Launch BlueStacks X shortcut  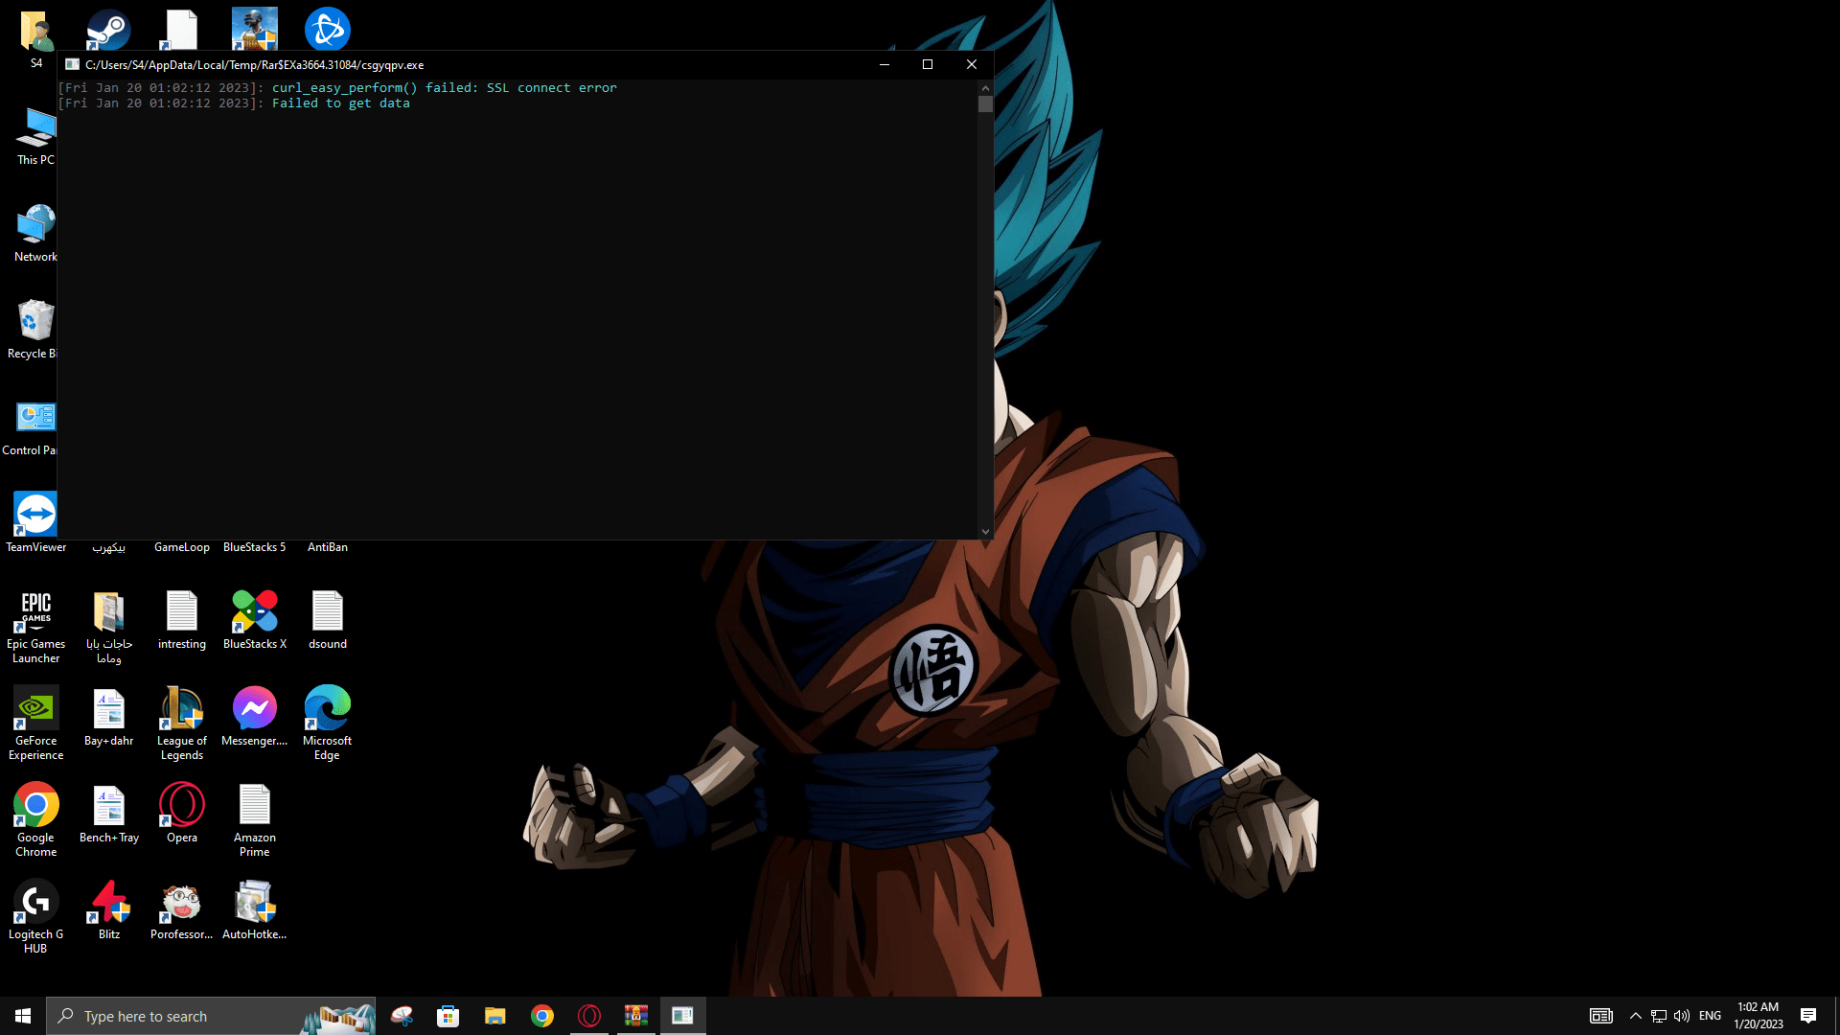[255, 620]
